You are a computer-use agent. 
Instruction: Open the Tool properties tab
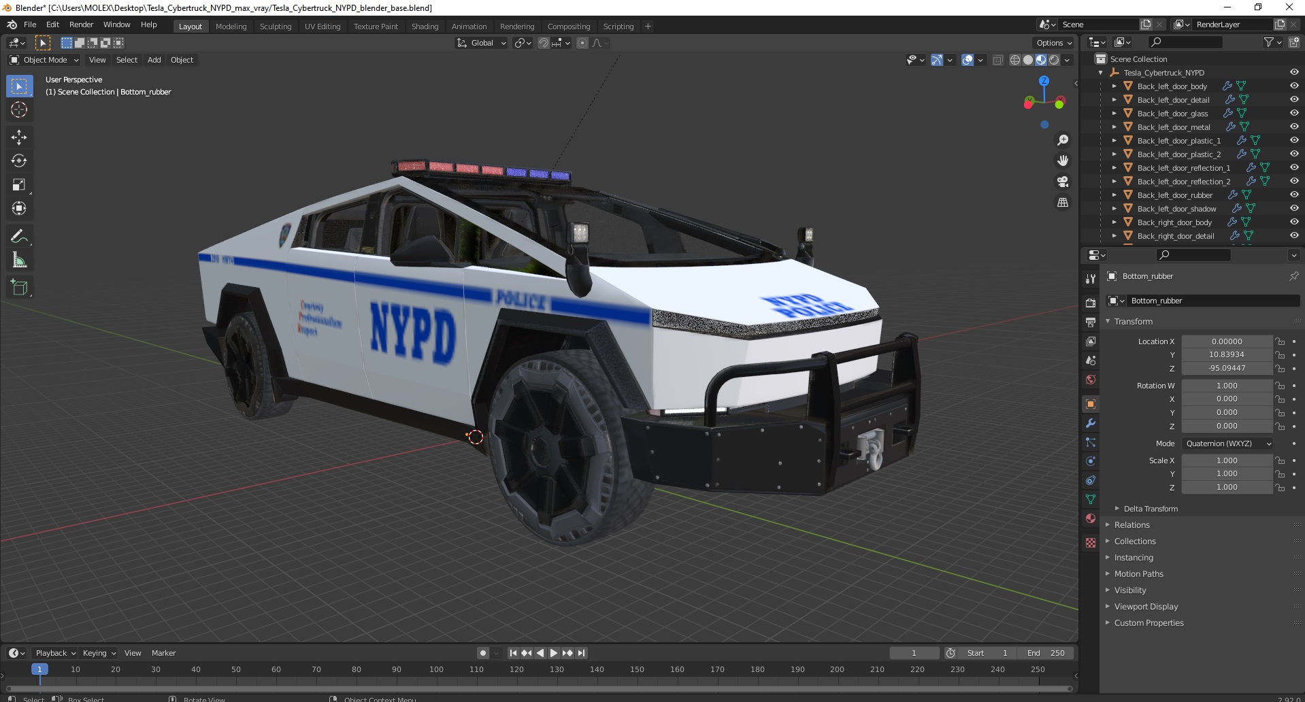1091,279
